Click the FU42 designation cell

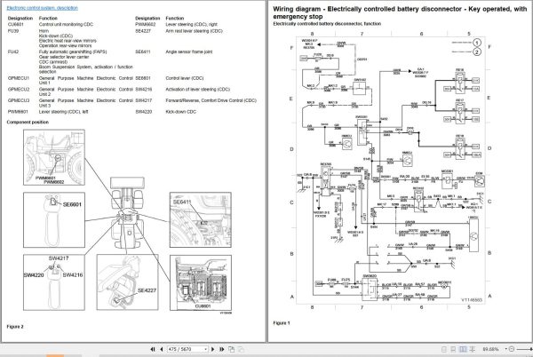13,52
